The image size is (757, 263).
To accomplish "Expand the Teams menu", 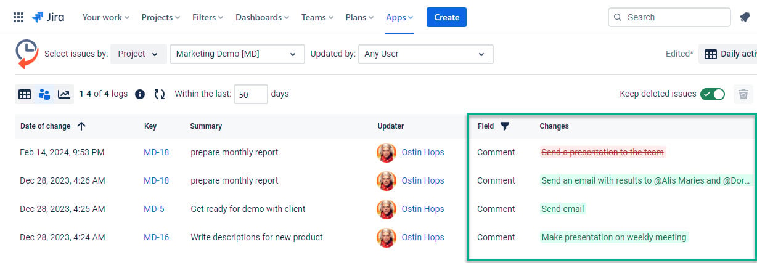I will pyautogui.click(x=317, y=17).
